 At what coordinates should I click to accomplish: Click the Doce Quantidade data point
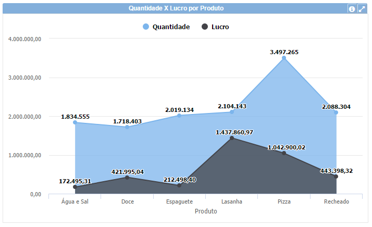(127, 127)
